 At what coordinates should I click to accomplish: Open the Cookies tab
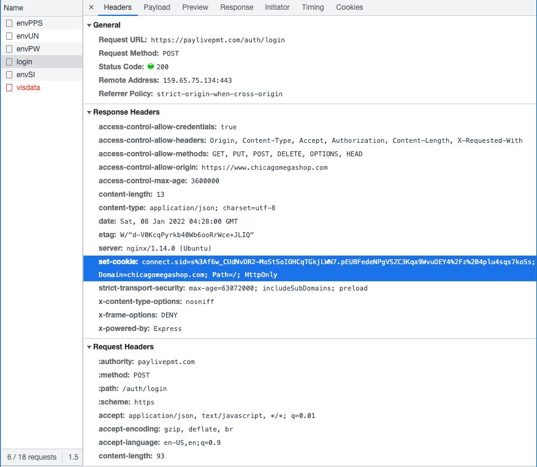pyautogui.click(x=349, y=7)
